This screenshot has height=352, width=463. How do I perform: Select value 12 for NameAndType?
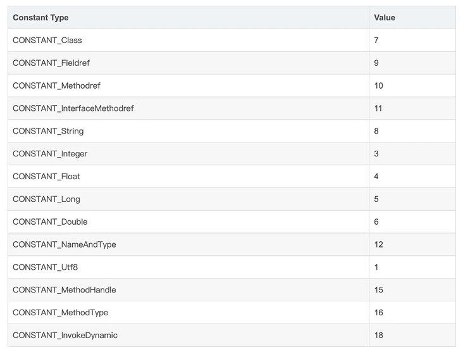378,245
